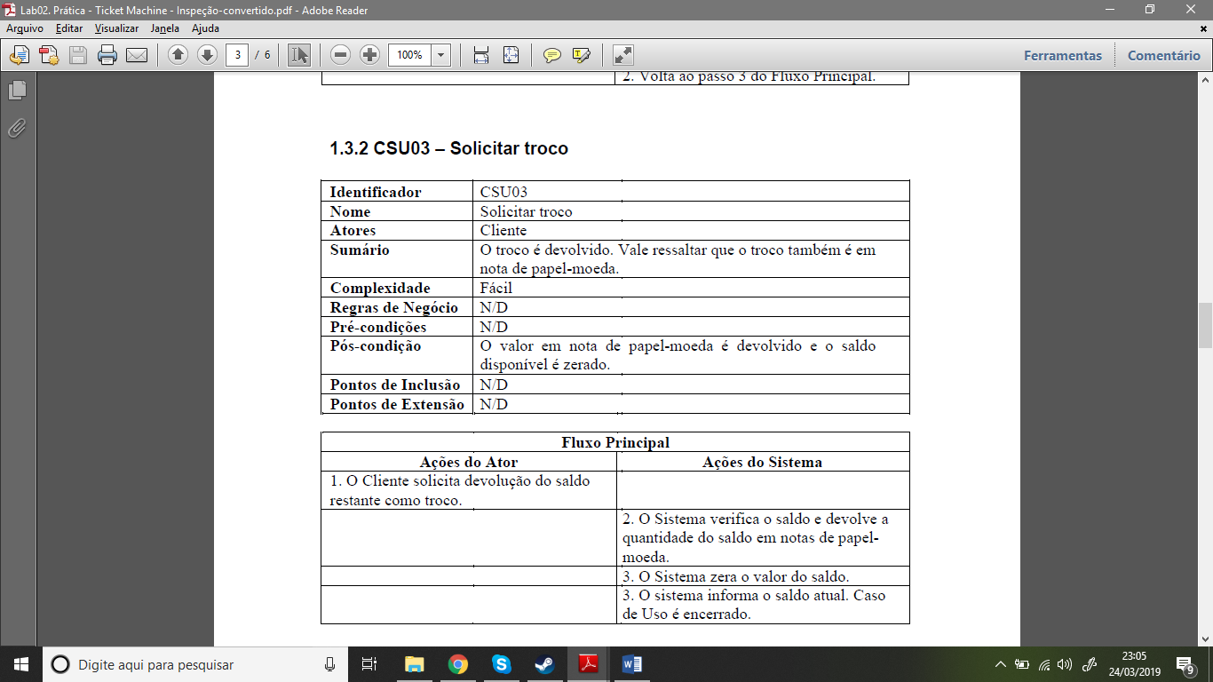Open Steam from the taskbar
Viewport: 1213px width, 682px height.
tap(544, 664)
